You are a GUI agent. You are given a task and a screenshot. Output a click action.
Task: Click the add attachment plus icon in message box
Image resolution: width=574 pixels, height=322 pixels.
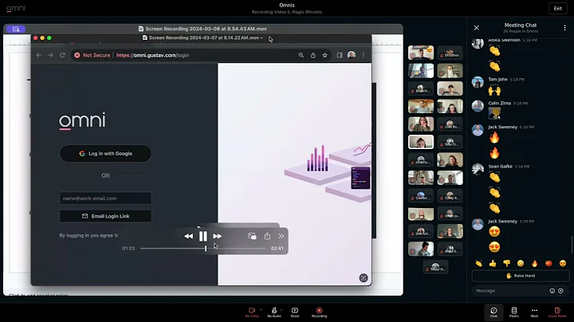tap(560, 291)
